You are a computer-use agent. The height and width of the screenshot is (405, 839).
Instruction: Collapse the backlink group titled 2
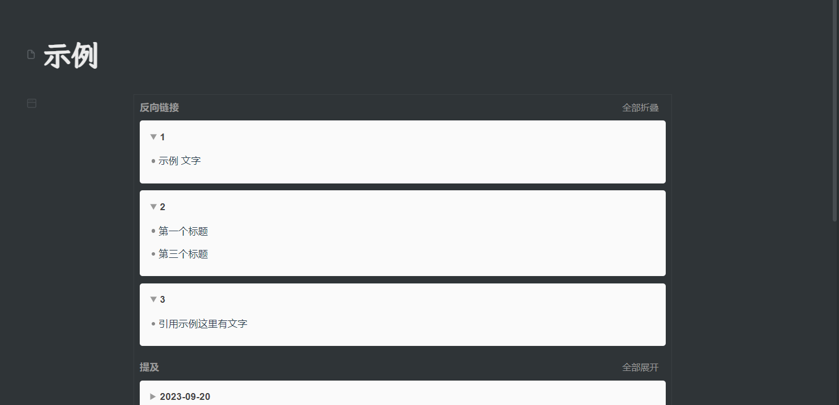(153, 207)
